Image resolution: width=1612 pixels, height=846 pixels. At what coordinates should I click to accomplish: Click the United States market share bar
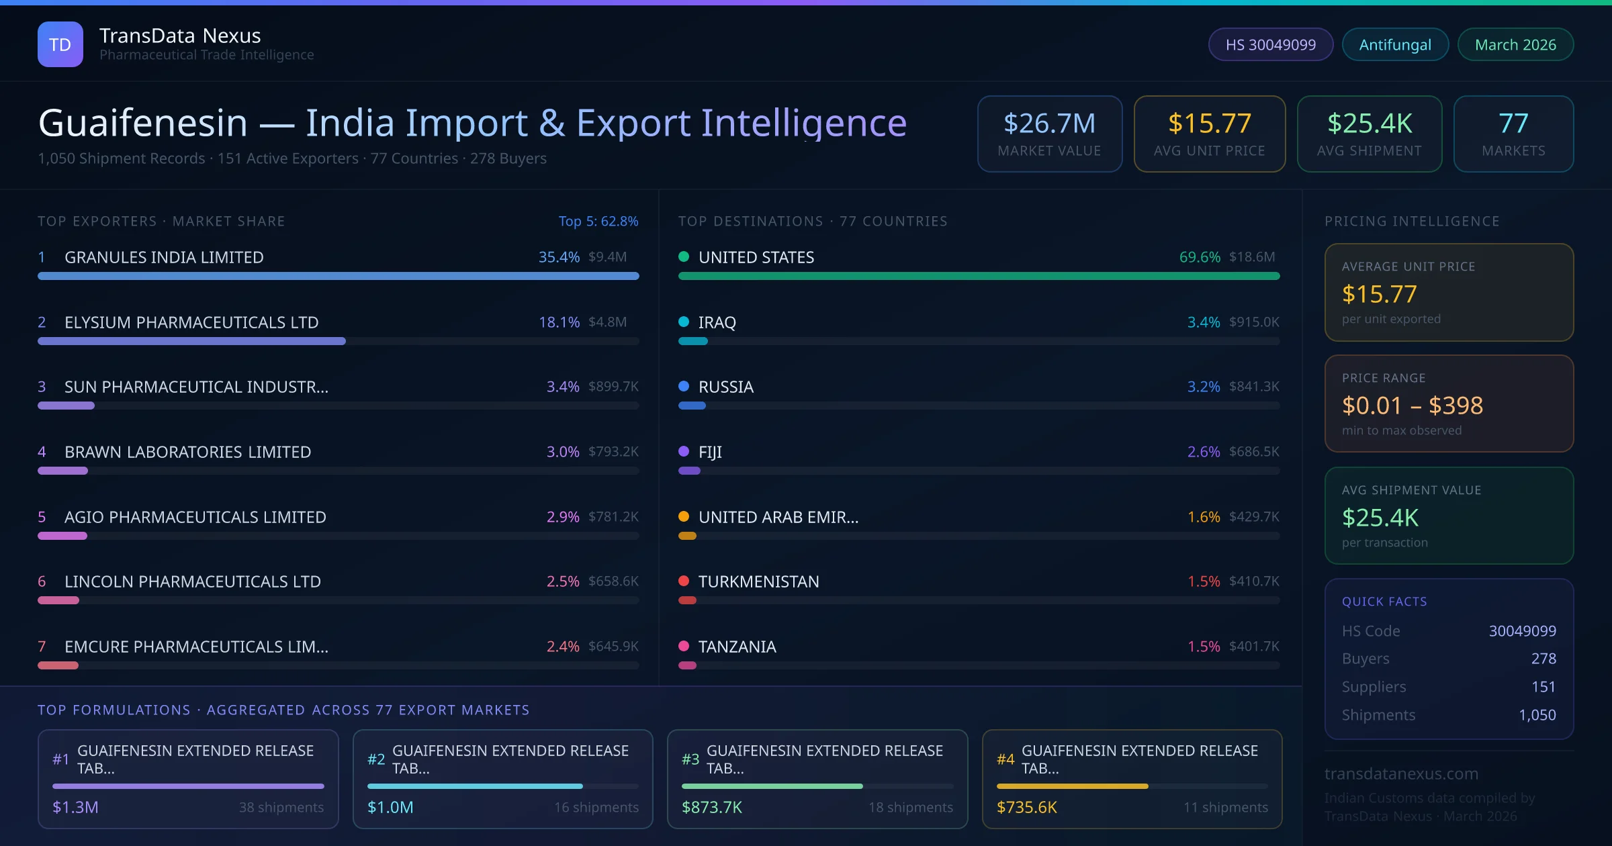pos(981,276)
